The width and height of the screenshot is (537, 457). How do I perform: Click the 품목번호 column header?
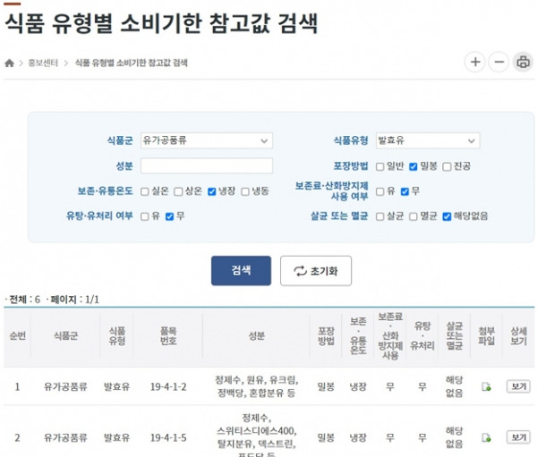pyautogui.click(x=168, y=335)
